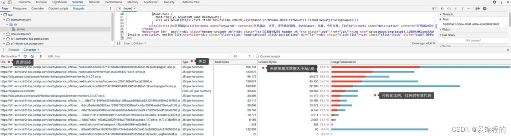Image resolution: width=511 pixels, height=136 pixels.
Task: Open the drawer three-dot menu
Action: click(x=4, y=50)
